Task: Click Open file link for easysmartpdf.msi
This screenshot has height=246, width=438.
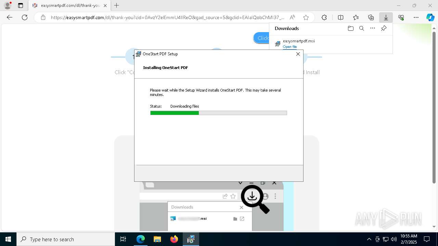Action: pos(290,47)
